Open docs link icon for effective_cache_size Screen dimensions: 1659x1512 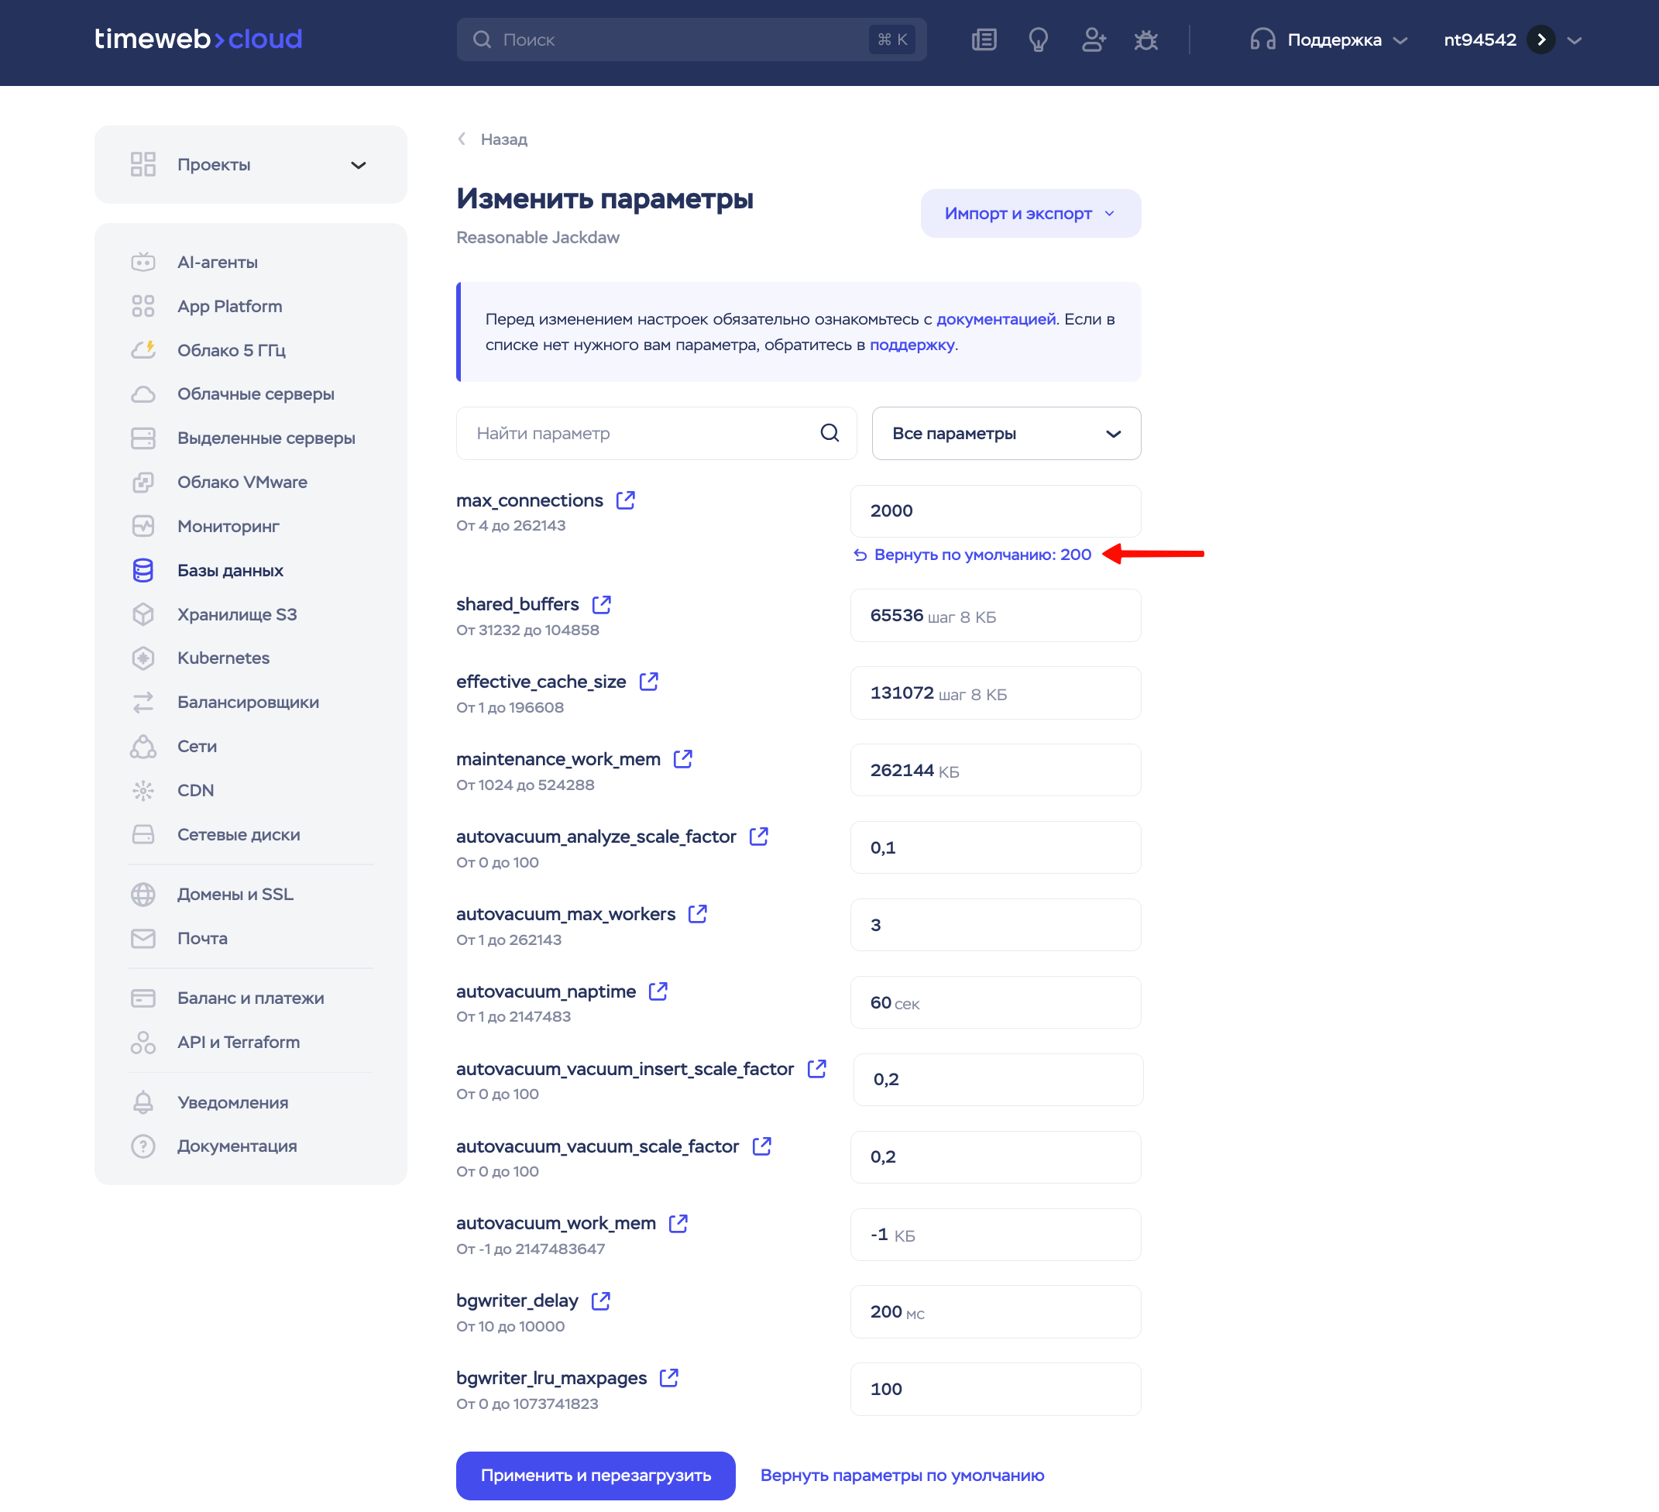point(648,682)
